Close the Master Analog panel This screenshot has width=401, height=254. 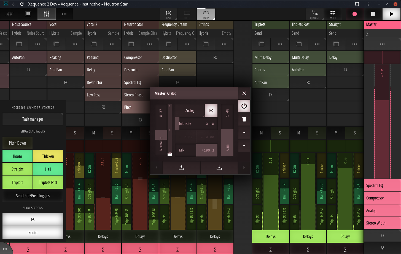pos(244,93)
